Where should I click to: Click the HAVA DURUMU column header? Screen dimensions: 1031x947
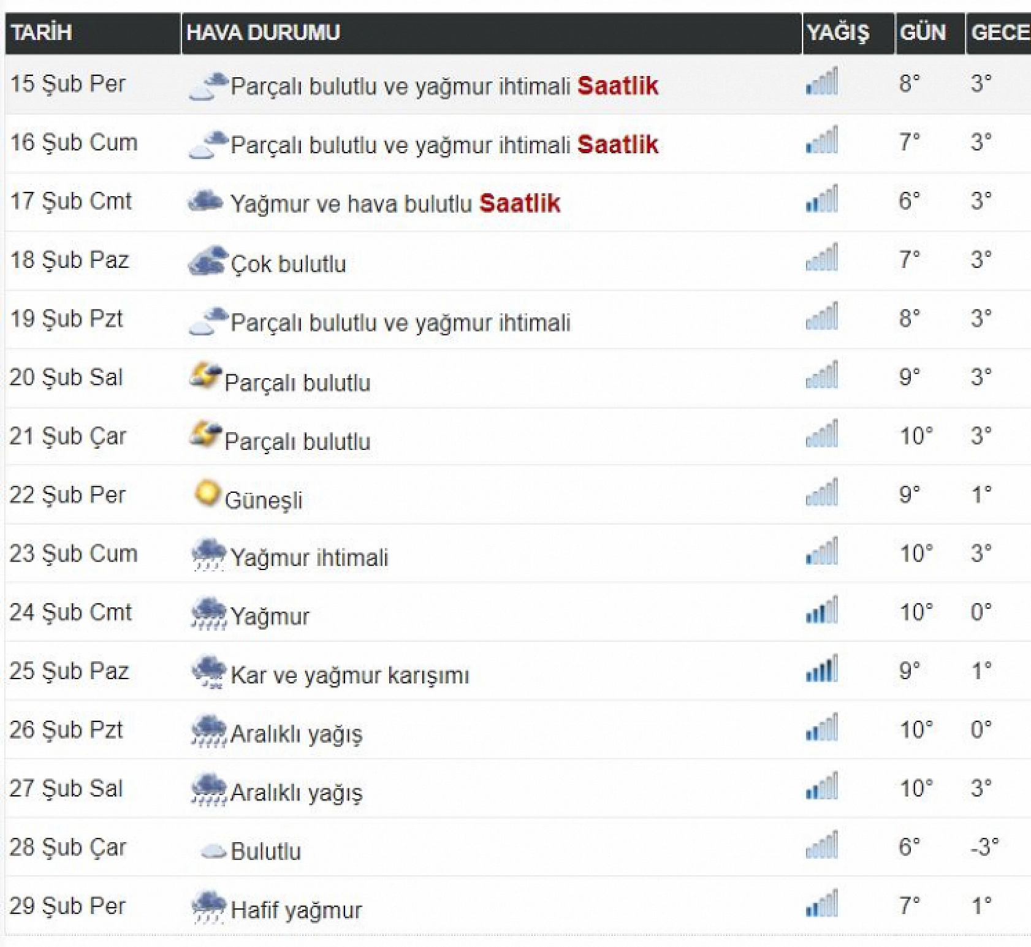[x=263, y=32]
